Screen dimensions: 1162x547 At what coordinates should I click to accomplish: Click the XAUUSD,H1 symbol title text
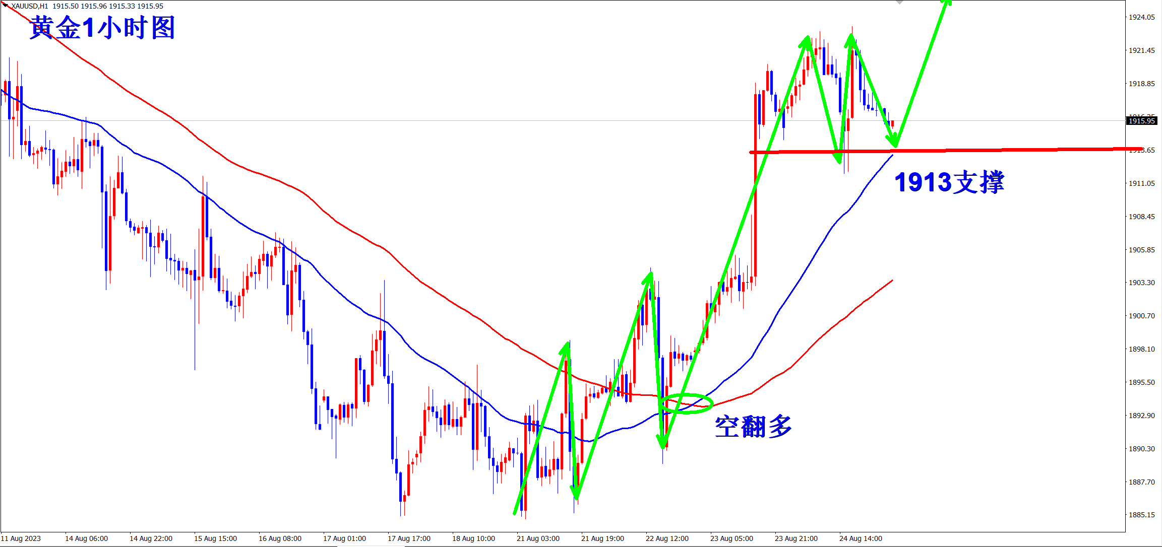[30, 6]
